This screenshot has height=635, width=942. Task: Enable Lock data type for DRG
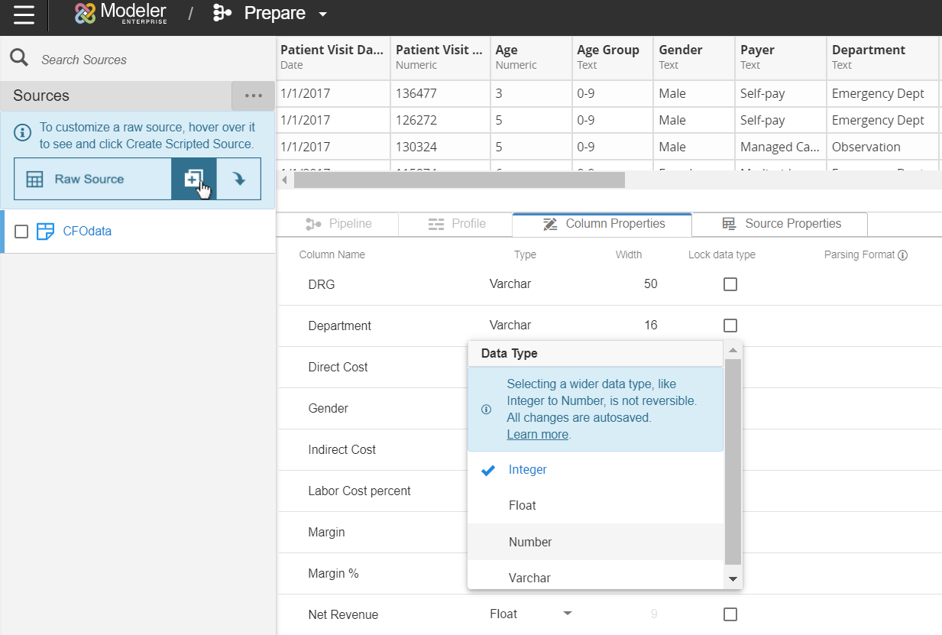point(730,284)
